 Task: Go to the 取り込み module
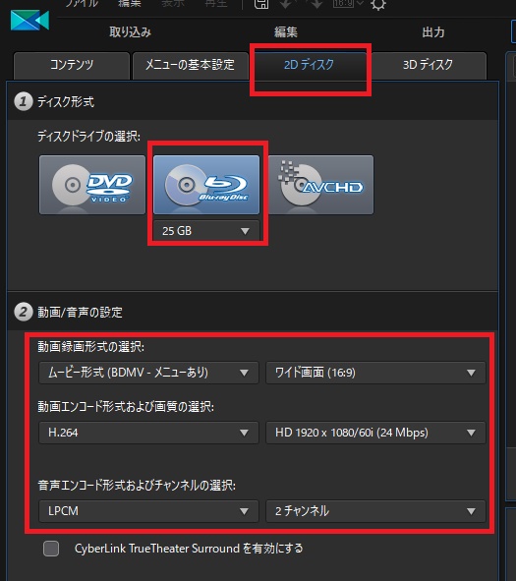(130, 32)
